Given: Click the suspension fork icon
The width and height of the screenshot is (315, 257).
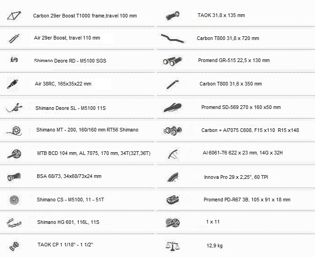Looking at the screenshot, I should [14, 38].
